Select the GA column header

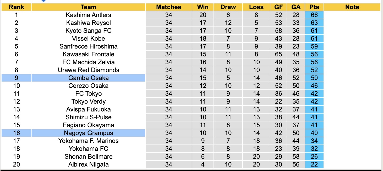coord(296,7)
